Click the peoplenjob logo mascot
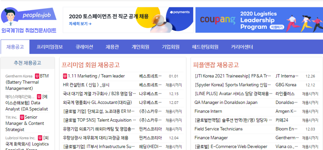323x150 pixels. [10, 16]
